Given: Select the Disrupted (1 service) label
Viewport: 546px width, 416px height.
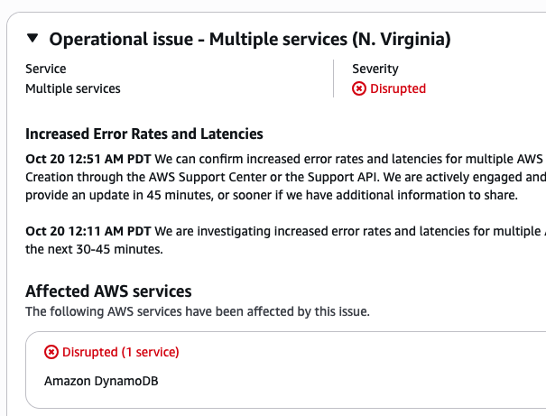Looking at the screenshot, I should click(x=120, y=352).
